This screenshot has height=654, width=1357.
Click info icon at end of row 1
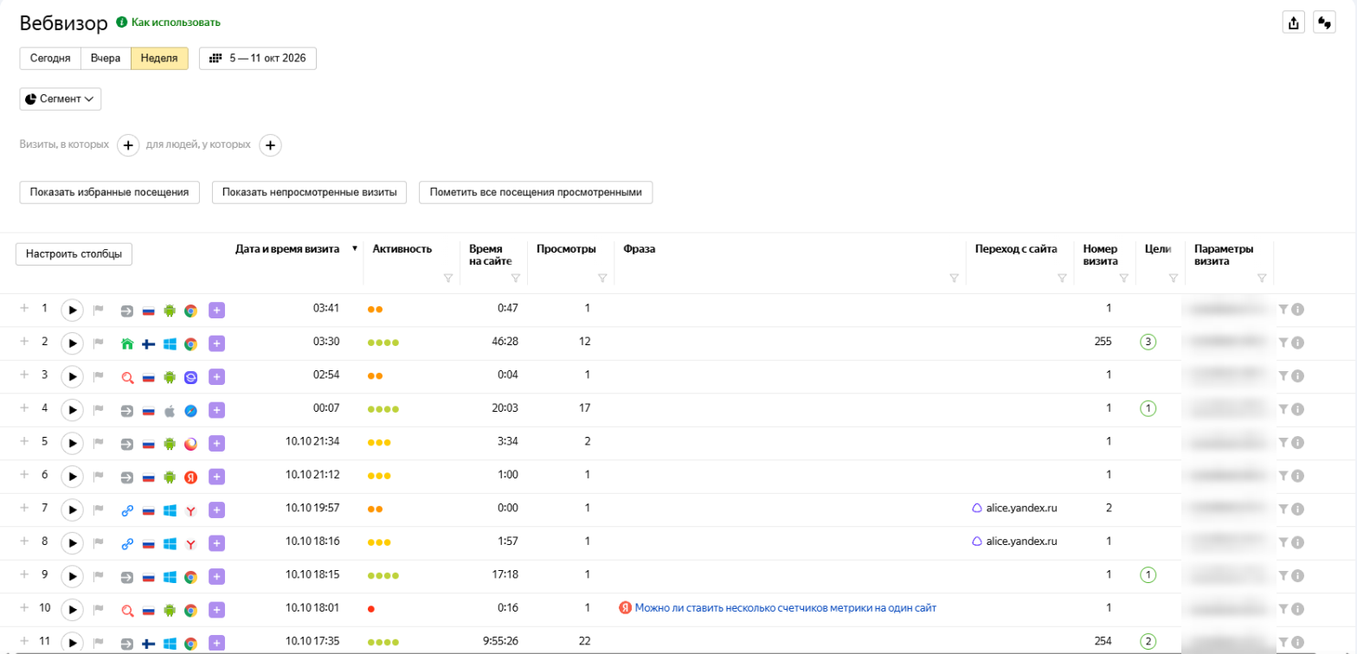(1298, 310)
